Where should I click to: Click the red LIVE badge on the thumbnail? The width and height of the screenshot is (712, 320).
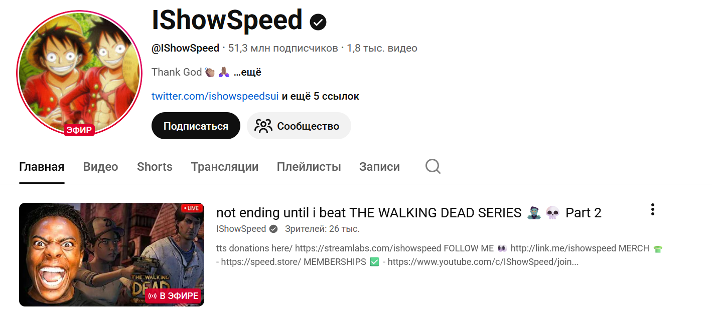tap(192, 208)
